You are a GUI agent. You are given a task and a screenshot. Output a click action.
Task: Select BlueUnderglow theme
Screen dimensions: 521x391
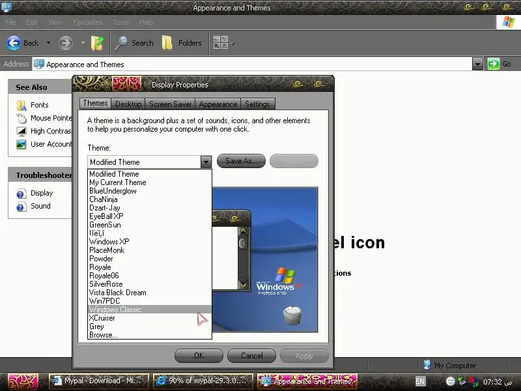click(150, 191)
